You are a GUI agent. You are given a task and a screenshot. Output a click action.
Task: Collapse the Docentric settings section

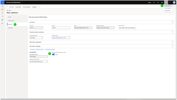(x=172, y=46)
